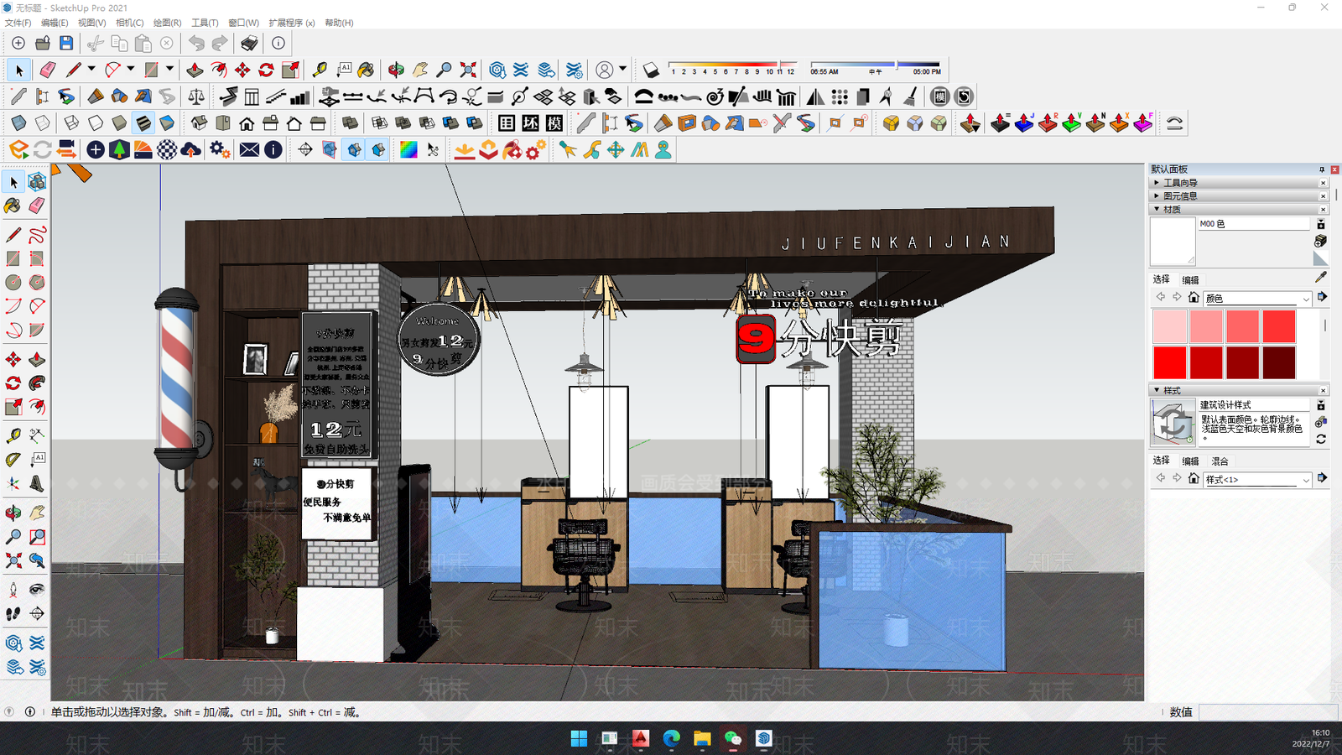Activate the Push/Pull tool

click(37, 360)
